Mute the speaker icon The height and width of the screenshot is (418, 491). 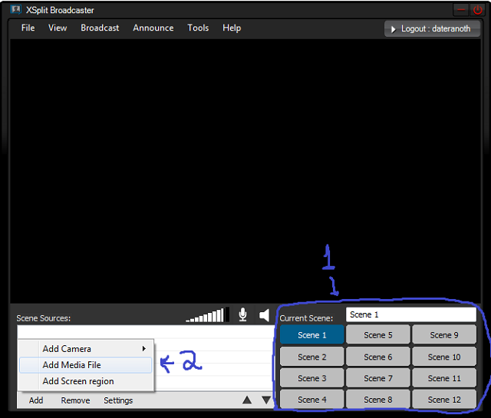[x=264, y=315]
